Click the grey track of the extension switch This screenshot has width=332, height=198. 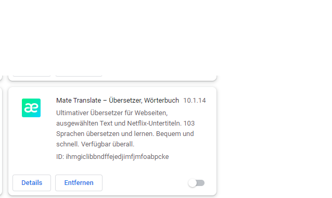201,183
